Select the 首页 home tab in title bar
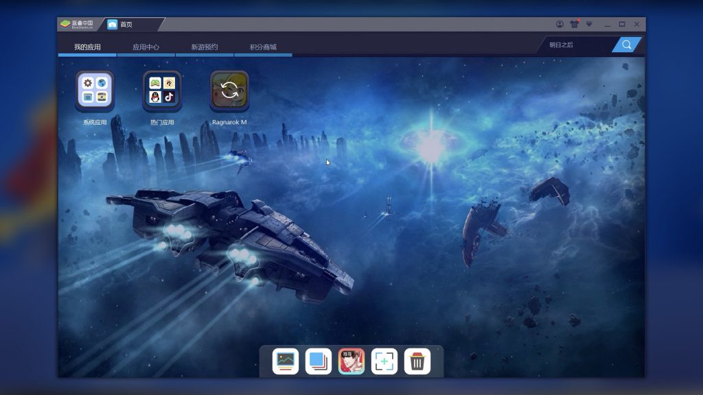The height and width of the screenshot is (395, 703). (x=132, y=24)
